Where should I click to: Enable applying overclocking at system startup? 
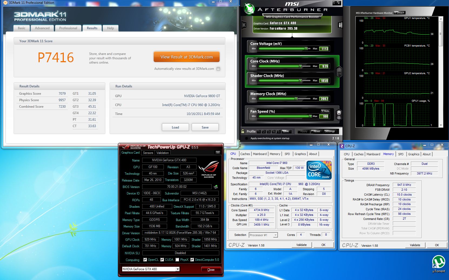coord(246,138)
